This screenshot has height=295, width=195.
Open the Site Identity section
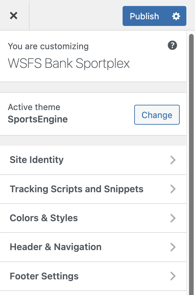(x=93, y=160)
